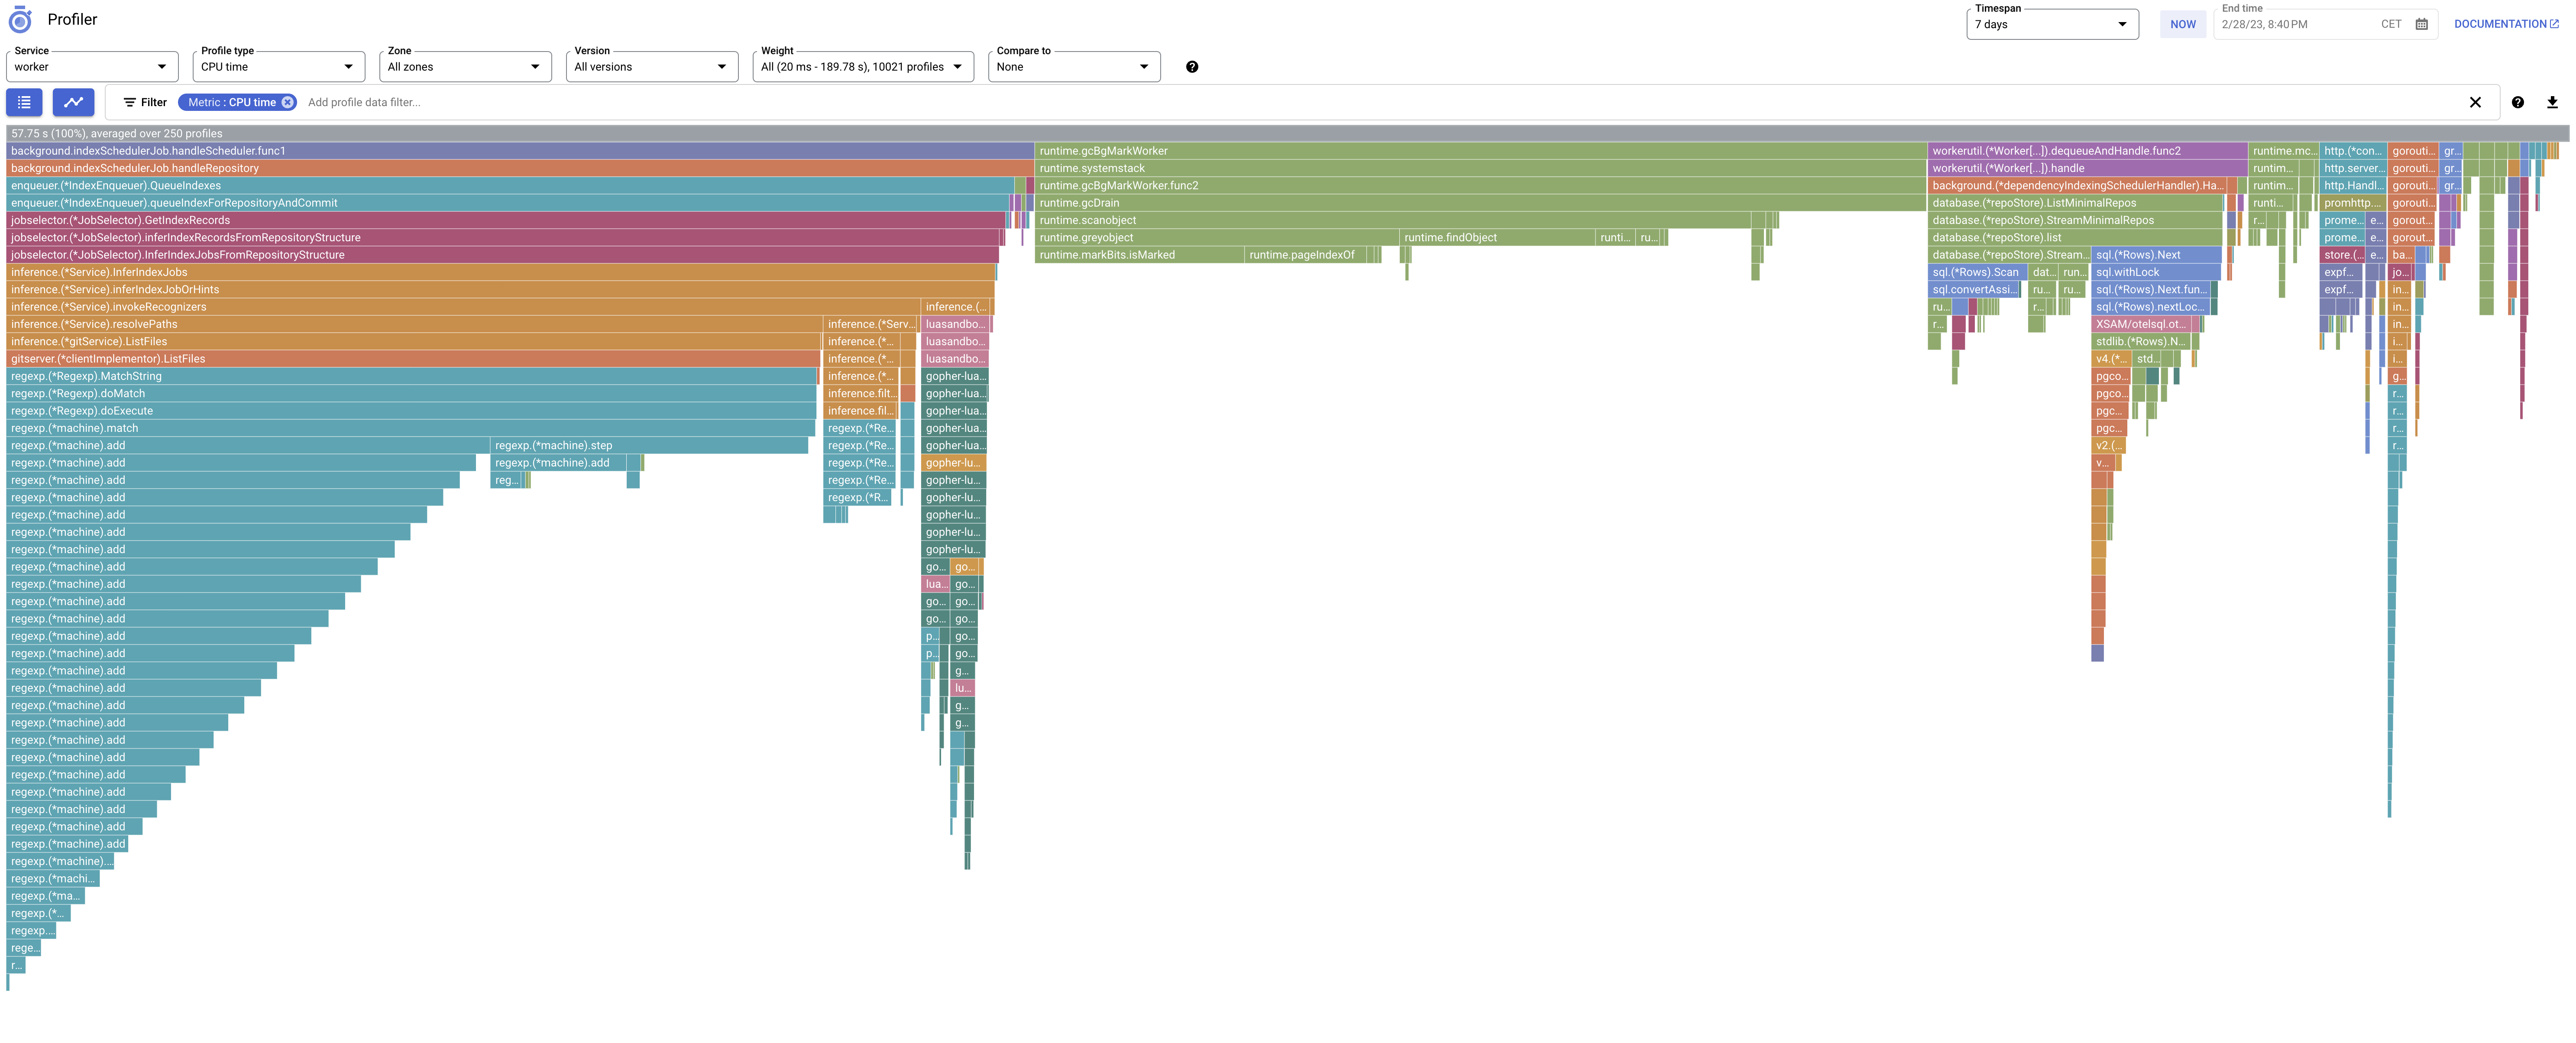Viewport: 2576px width, 1043px height.
Task: Open flame graph help question mark icon
Action: click(x=2517, y=102)
